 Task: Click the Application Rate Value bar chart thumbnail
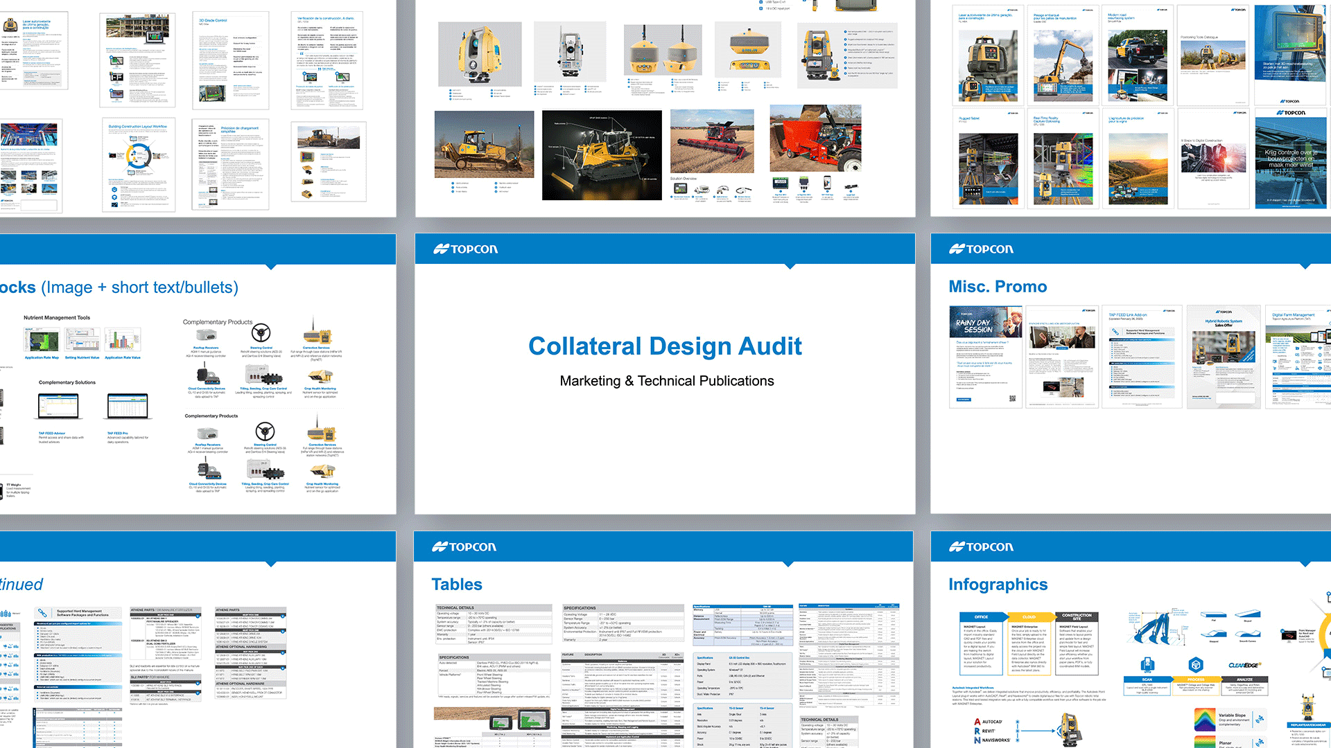pyautogui.click(x=123, y=339)
